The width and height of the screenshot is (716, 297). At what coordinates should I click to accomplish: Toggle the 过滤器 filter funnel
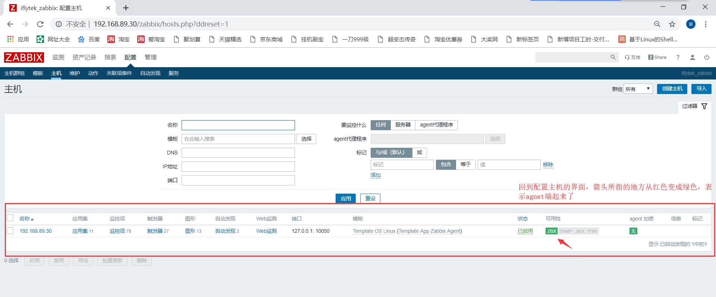tap(704, 106)
